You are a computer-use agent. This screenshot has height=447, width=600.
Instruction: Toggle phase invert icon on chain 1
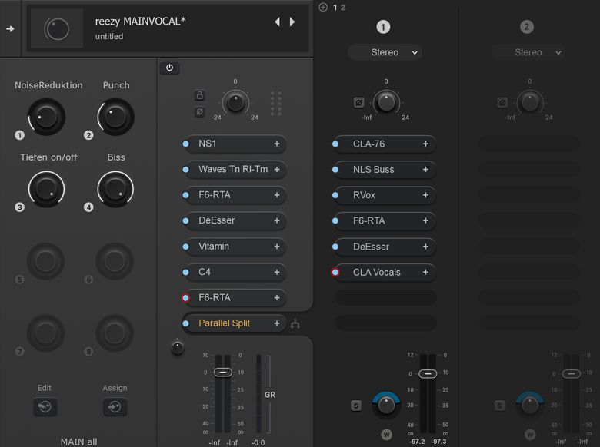(359, 102)
